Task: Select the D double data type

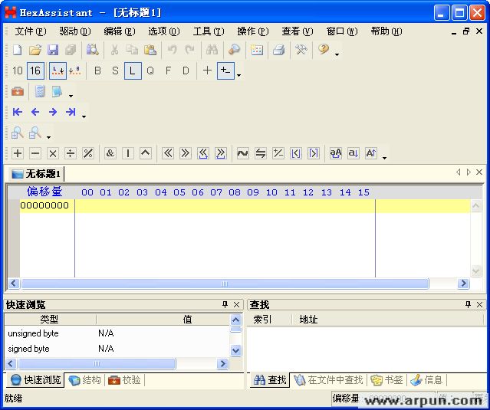Action: (x=186, y=71)
